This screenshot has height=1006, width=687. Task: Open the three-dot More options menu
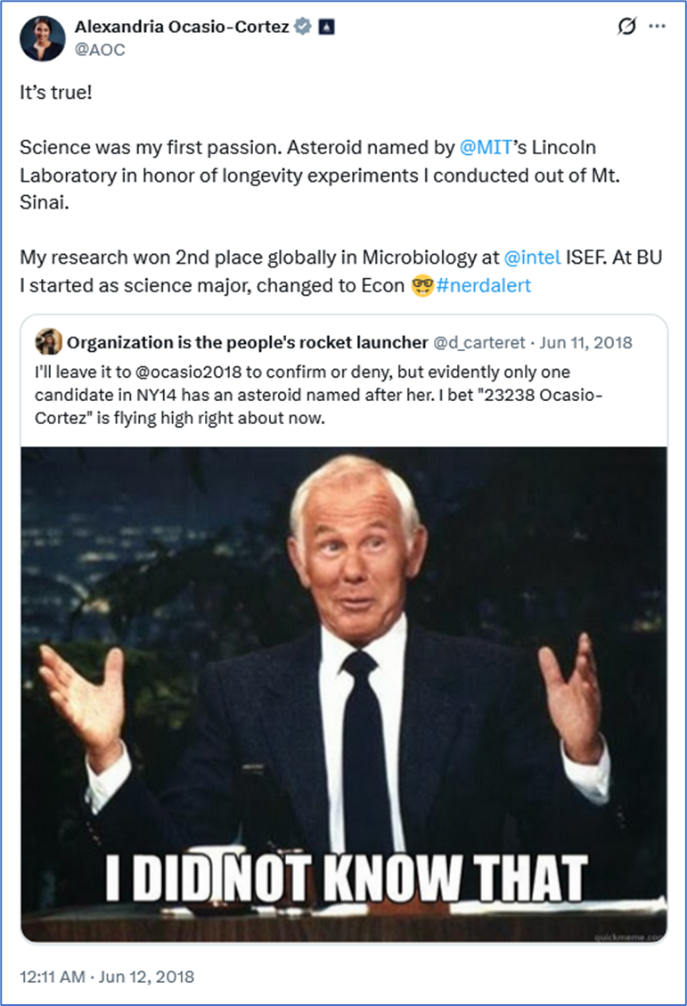[x=658, y=27]
